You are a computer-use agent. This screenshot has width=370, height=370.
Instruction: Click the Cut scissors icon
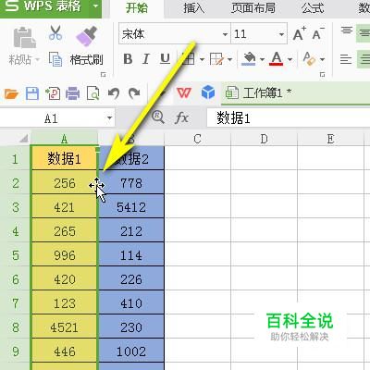point(55,33)
